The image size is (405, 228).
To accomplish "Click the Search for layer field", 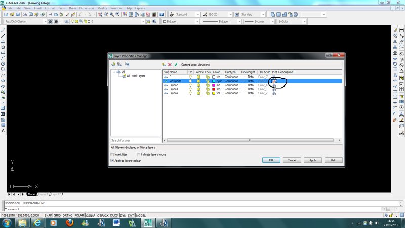I will [x=136, y=141].
